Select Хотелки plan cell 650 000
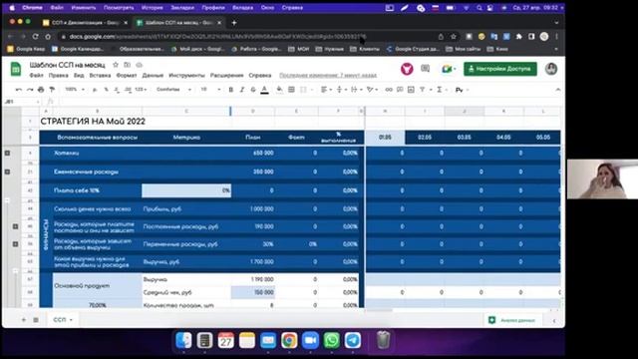Image resolution: width=638 pixels, height=359 pixels. (x=252, y=153)
